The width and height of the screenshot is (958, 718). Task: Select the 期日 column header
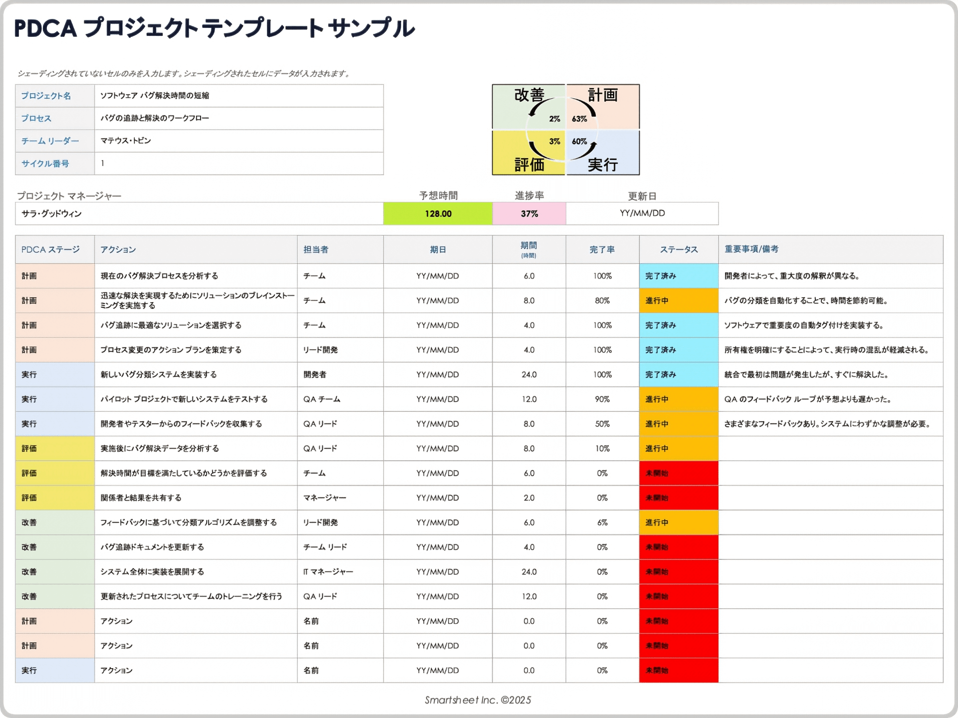point(438,249)
